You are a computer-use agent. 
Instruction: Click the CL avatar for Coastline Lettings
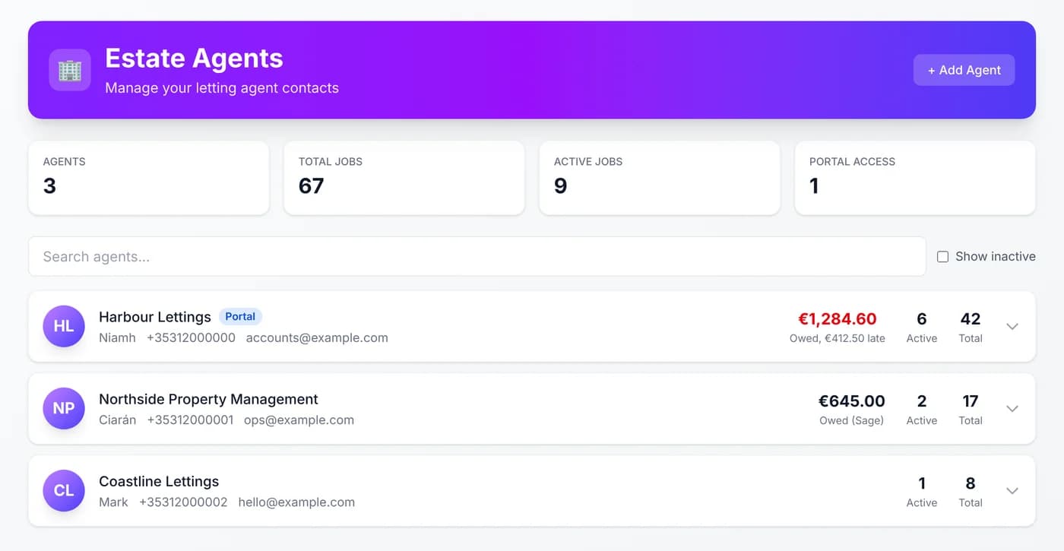point(64,490)
